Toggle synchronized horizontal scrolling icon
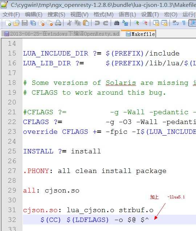This screenshot has width=196, height=231. point(164,23)
